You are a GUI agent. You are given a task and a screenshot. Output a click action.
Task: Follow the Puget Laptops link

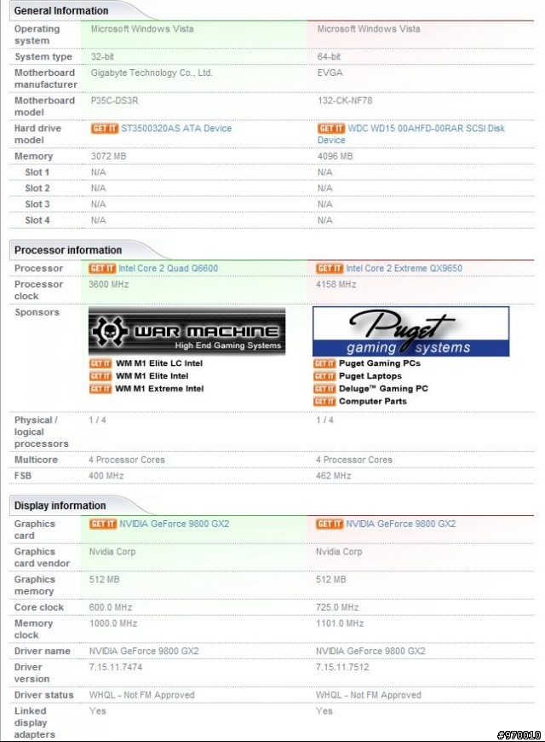pyautogui.click(x=370, y=376)
